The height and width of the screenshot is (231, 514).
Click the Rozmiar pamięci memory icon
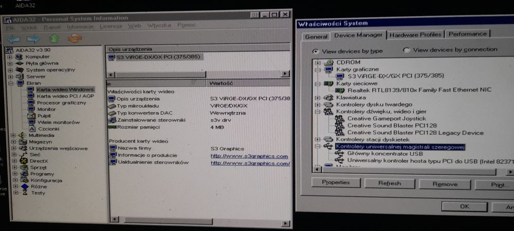[112, 127]
